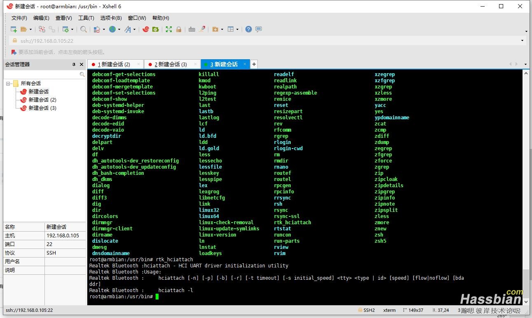Click the host value 192.168.0.105
The height and width of the screenshot is (318, 532).
[63, 236]
